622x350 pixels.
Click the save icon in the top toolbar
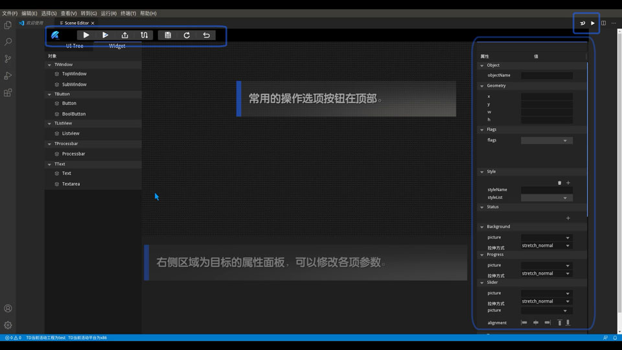point(168,35)
